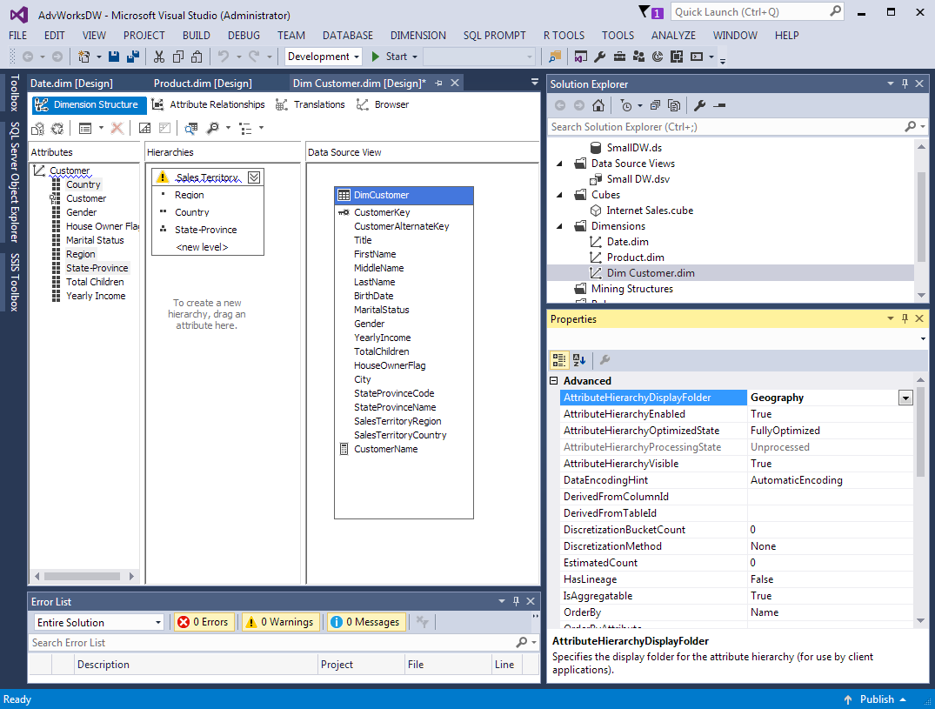Open the DIMENSION menu

click(x=417, y=36)
